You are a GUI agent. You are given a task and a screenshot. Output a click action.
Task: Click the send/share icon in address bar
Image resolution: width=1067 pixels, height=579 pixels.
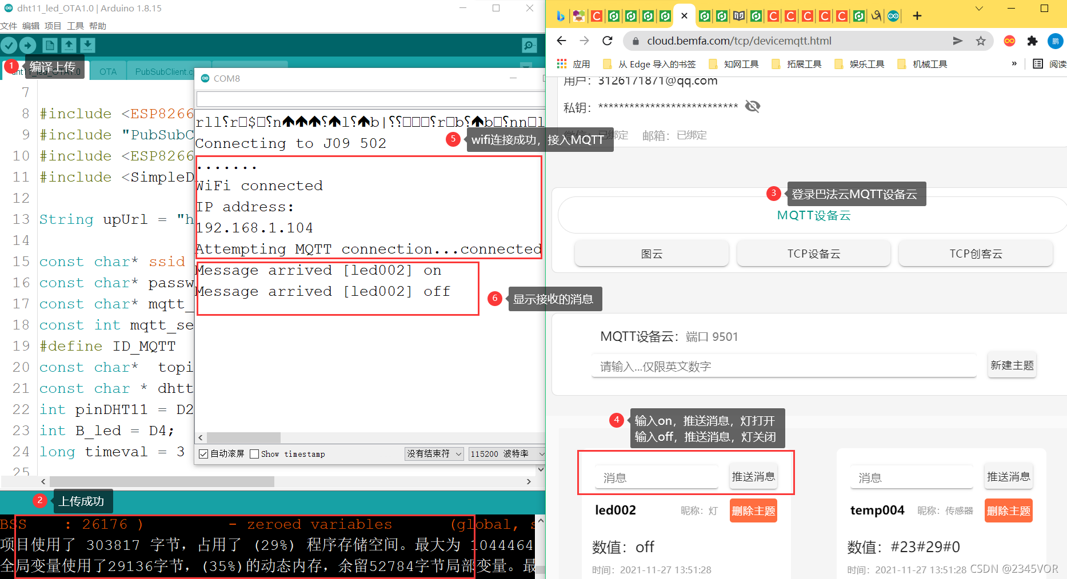coord(958,41)
